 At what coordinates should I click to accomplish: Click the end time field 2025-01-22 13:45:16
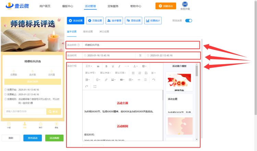coord(172,56)
